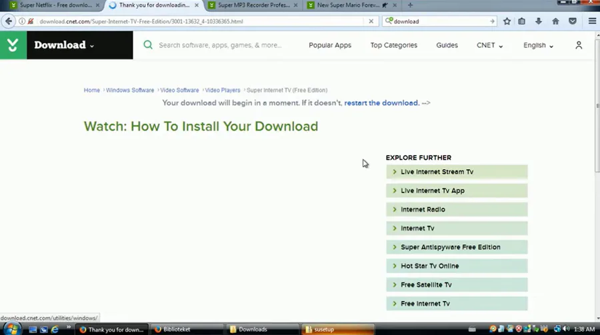Image resolution: width=600 pixels, height=335 pixels.
Task: Open the Internet Radio link
Action: pyautogui.click(x=457, y=209)
